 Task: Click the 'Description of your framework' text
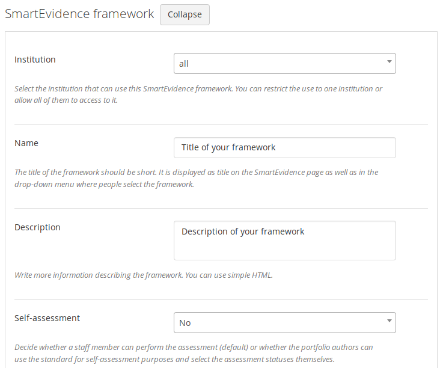coord(243,232)
